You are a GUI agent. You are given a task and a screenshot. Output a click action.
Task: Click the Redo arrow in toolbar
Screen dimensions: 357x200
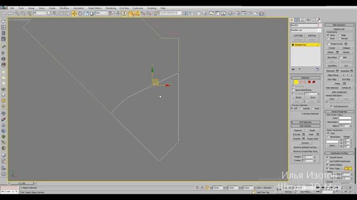tap(10, 13)
